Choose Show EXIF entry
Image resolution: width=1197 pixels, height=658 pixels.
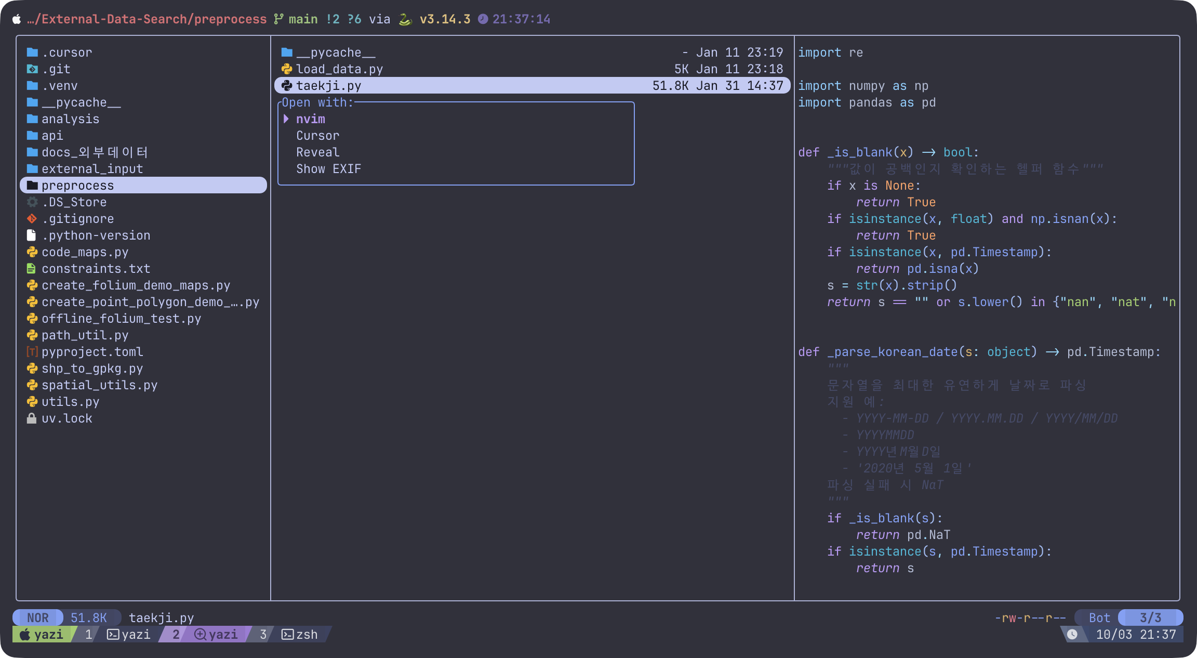pos(328,169)
